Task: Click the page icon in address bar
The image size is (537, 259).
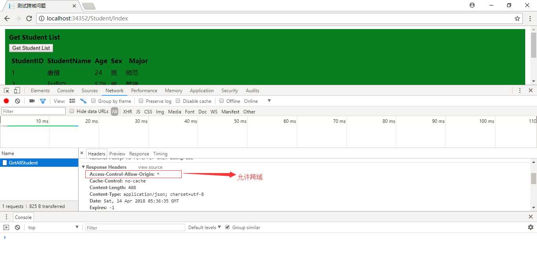Action: click(42, 18)
